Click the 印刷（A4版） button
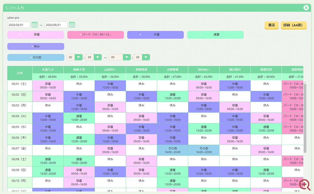This screenshot has height=194, width=314. pos(294,25)
